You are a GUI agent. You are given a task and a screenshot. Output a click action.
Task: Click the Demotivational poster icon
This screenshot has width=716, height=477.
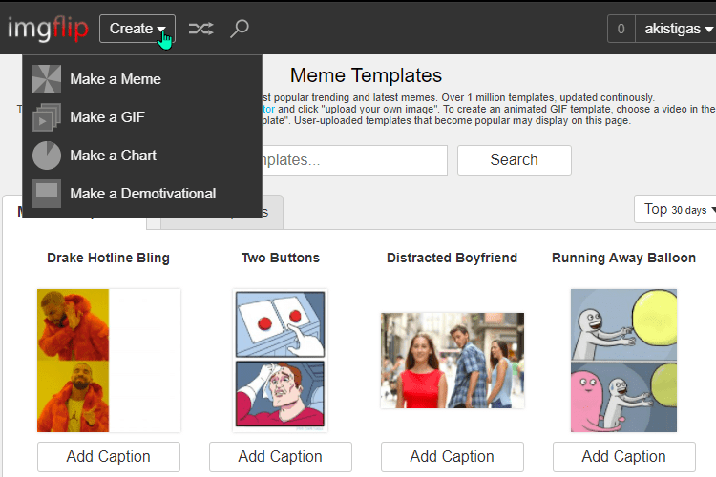[47, 194]
